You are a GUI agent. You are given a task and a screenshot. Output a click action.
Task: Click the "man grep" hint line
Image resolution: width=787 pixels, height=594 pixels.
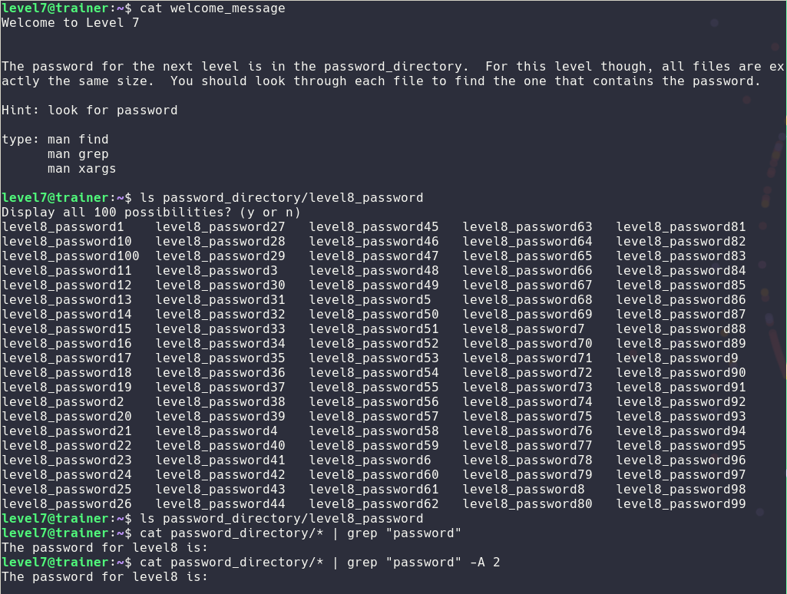78,154
